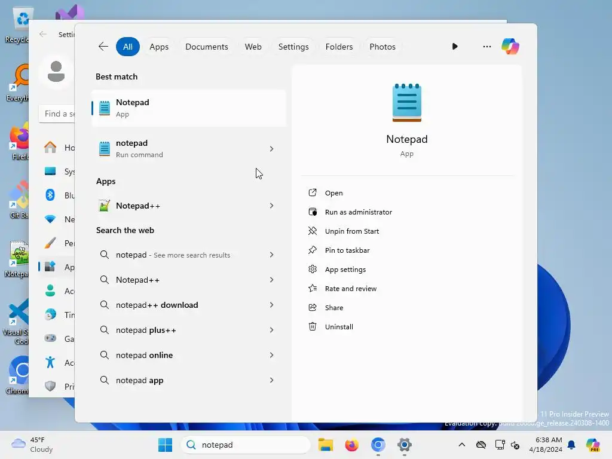Viewport: 612px width, 459px height.
Task: Switch to the Folders filter tab
Action: click(x=339, y=47)
